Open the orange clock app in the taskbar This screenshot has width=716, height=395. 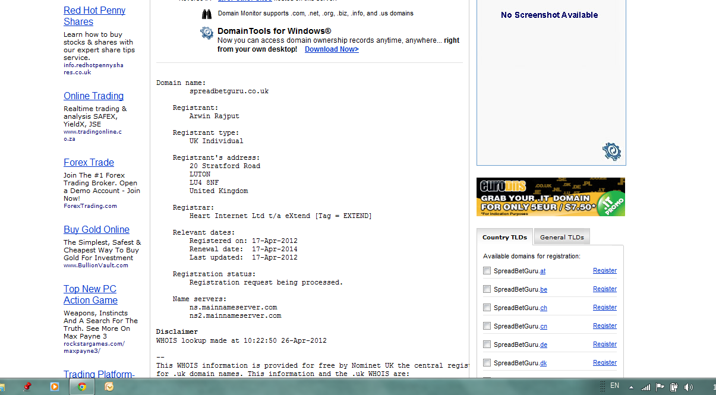coord(109,387)
